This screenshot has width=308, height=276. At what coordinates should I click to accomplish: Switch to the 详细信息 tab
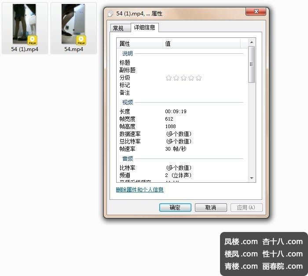[145, 27]
